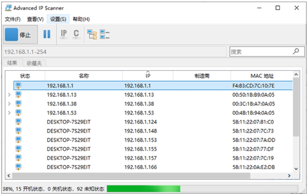This screenshot has width=307, height=194.
Task: Click the vertical scrollbar thumb
Action: (x=296, y=107)
